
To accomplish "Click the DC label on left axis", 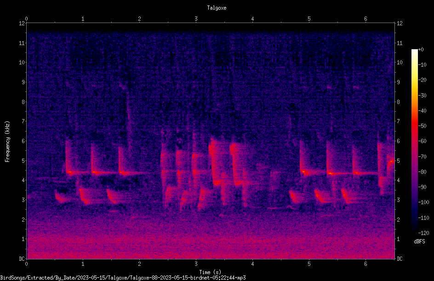I will point(22,259).
